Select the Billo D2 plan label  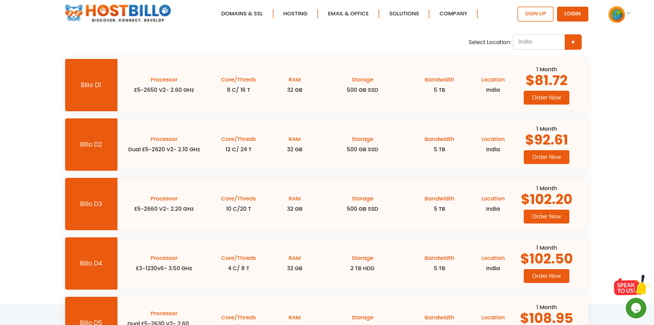(x=91, y=145)
